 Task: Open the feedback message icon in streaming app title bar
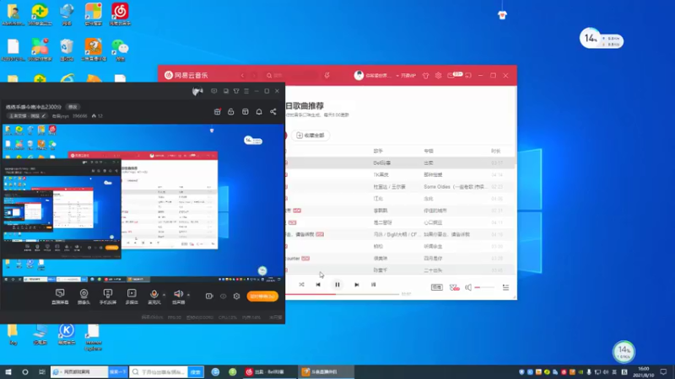(x=214, y=91)
